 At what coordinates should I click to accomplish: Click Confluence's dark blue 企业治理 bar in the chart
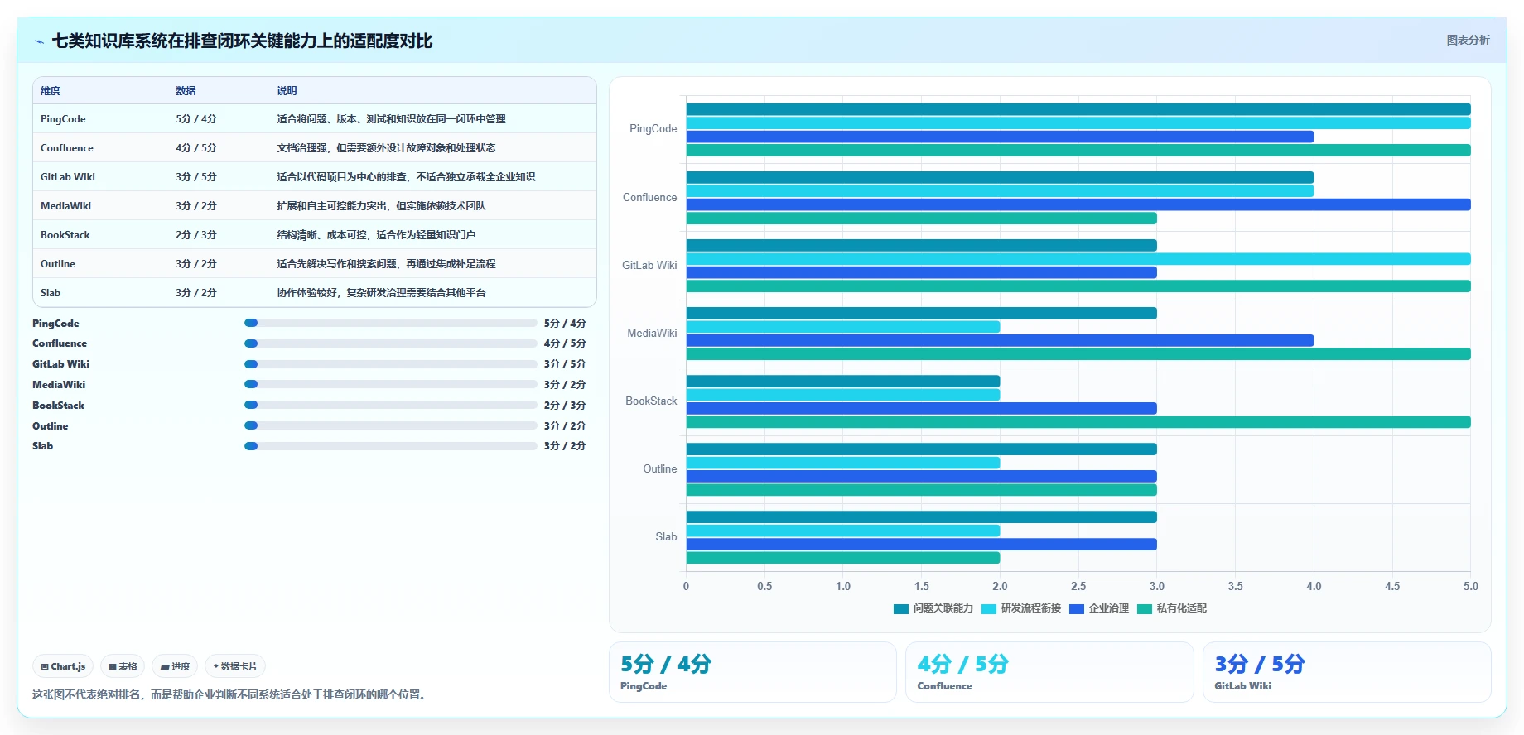[x=1078, y=204]
